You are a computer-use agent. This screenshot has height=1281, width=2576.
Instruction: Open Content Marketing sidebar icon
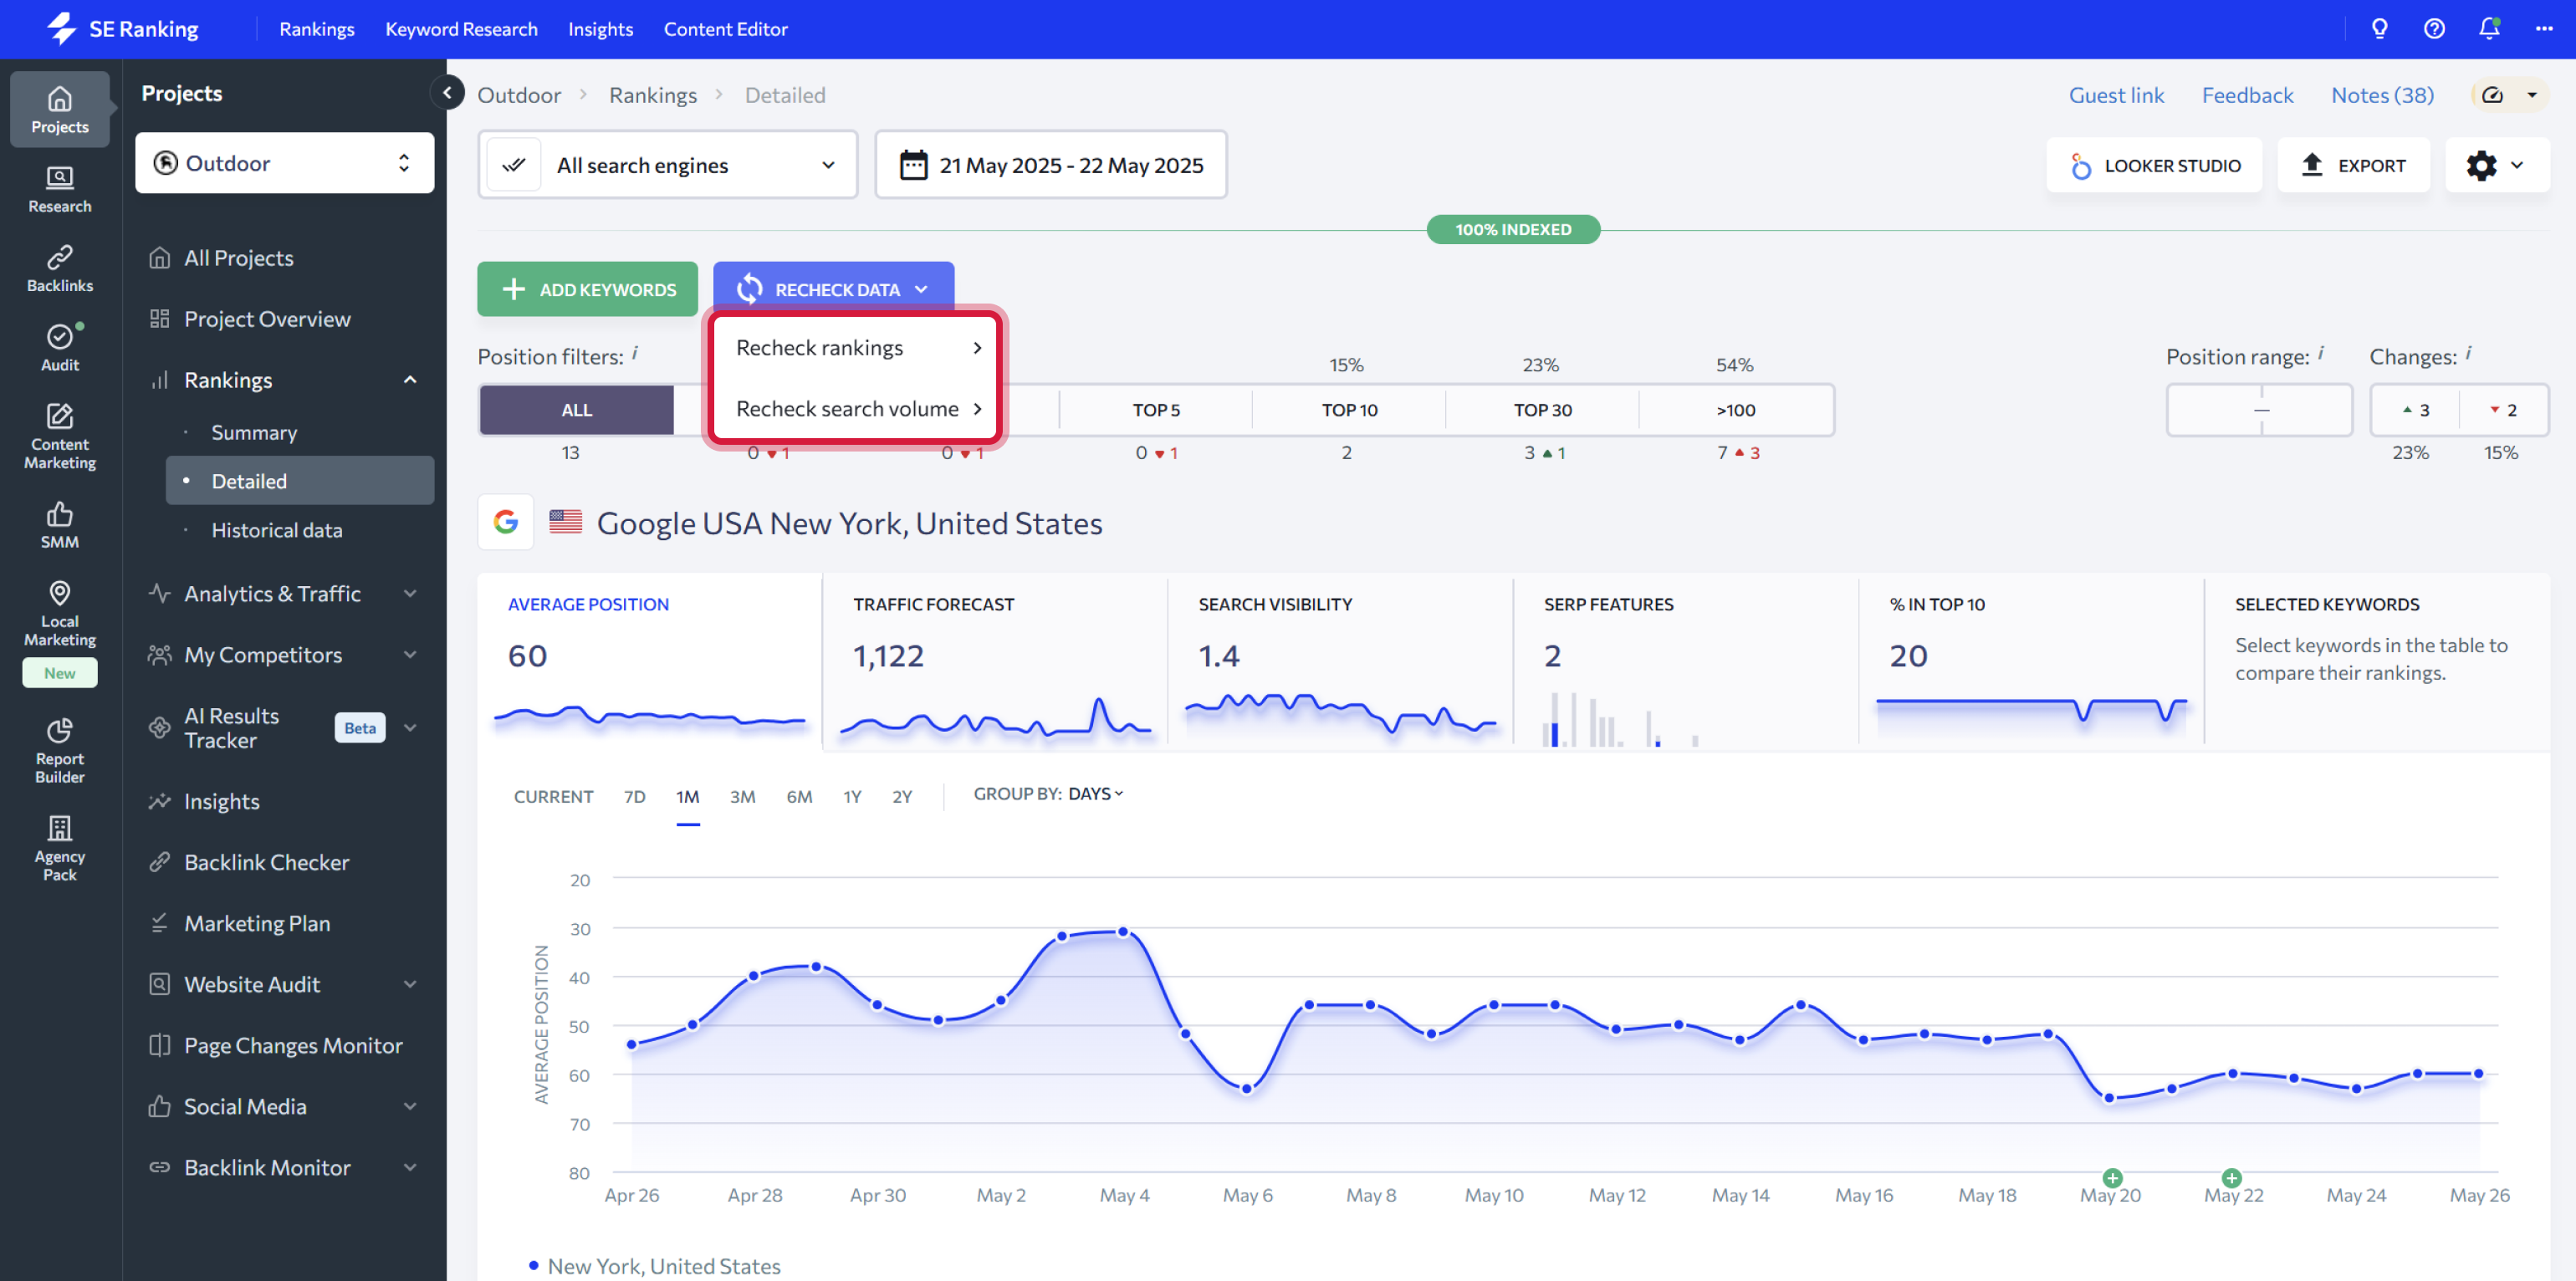coord(59,436)
